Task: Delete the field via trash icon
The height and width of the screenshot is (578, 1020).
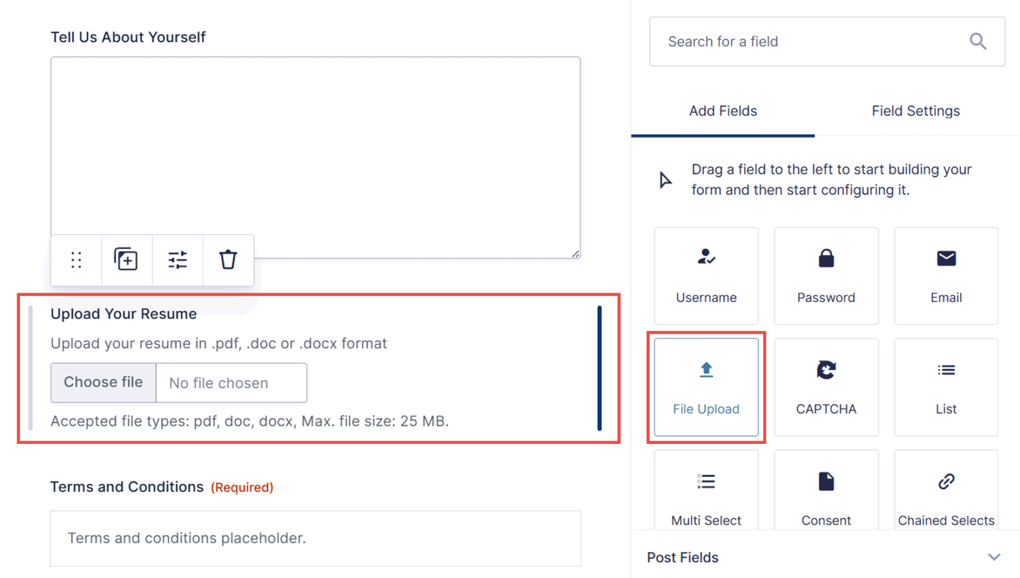Action: (228, 260)
